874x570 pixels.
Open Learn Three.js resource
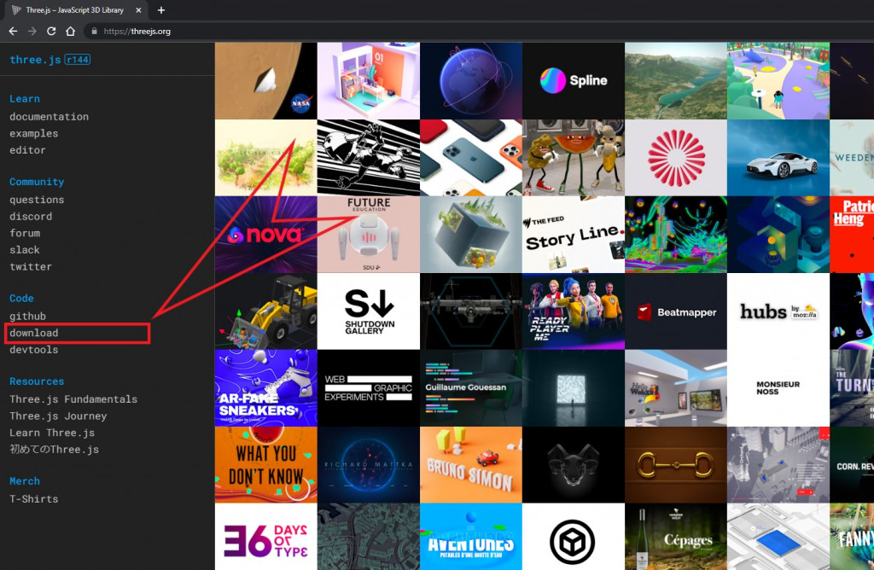(52, 433)
